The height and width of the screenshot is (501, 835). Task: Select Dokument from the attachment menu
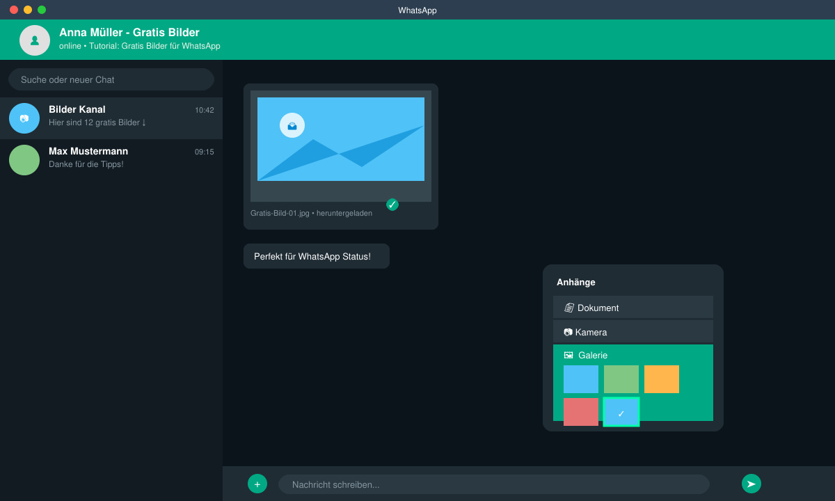click(633, 307)
